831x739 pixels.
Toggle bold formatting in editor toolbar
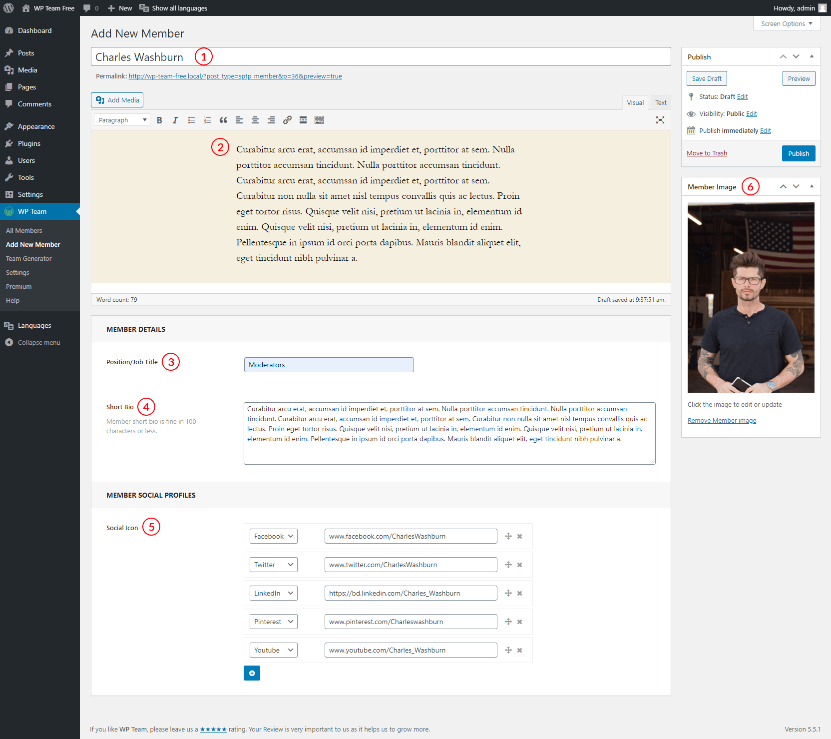point(159,120)
